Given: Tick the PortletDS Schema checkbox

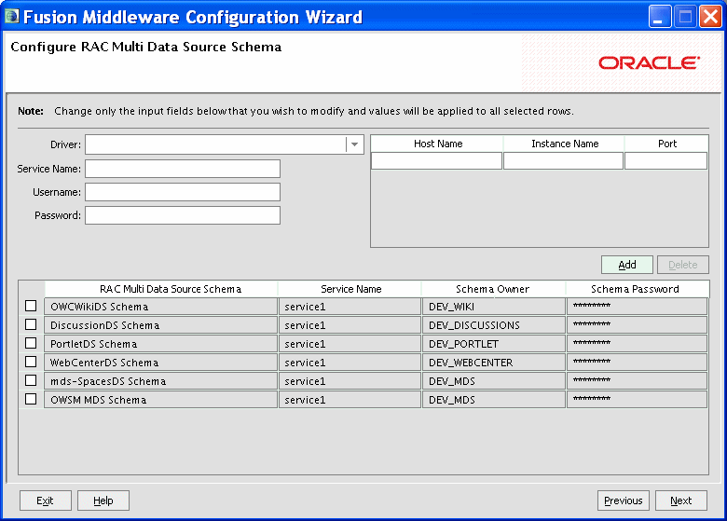Looking at the screenshot, I should (x=31, y=343).
